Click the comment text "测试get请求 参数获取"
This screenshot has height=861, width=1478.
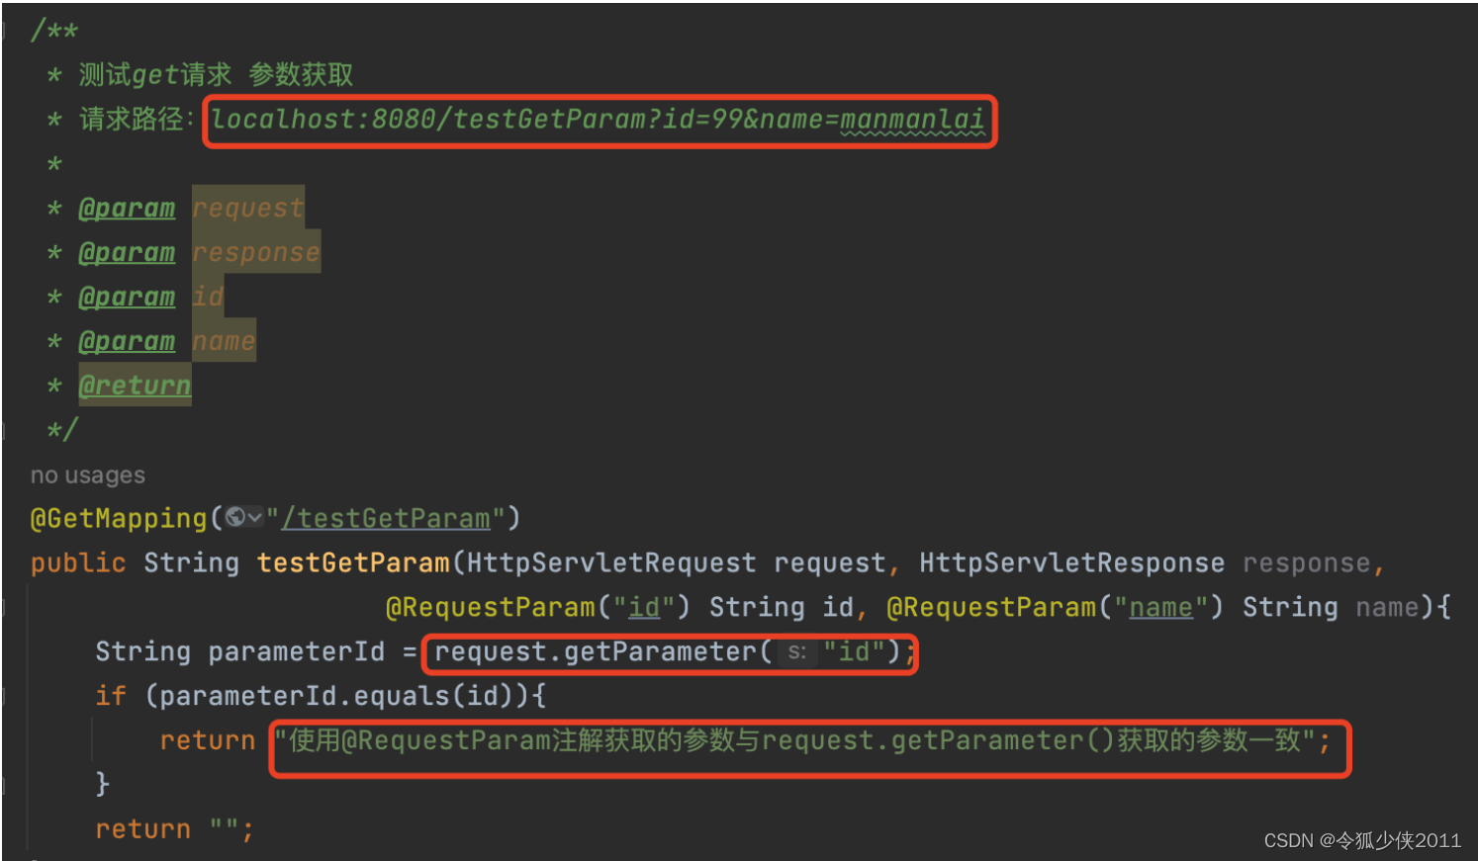pos(216,75)
